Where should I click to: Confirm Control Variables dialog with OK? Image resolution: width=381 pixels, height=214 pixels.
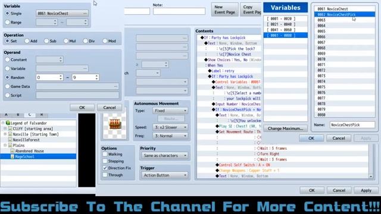82,108
